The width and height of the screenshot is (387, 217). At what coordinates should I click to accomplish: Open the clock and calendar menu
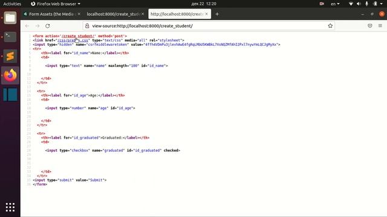coord(204,4)
